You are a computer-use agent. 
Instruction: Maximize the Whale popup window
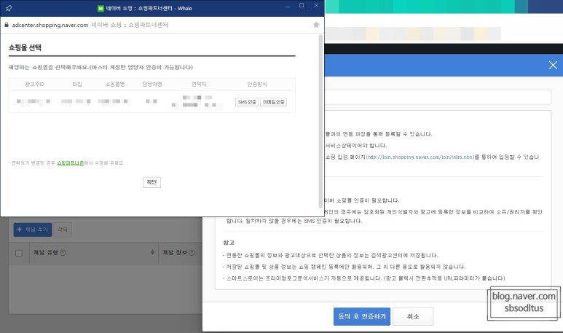pyautogui.click(x=302, y=5)
